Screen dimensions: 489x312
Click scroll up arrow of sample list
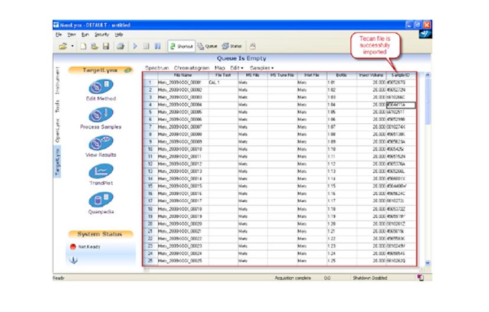click(428, 75)
